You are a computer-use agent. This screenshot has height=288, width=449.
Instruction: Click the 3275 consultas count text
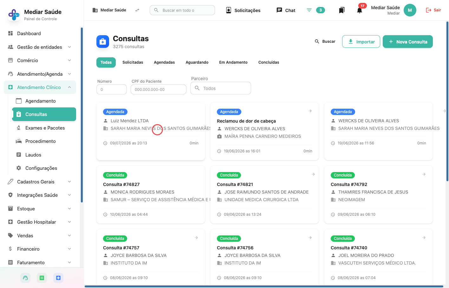(x=128, y=47)
